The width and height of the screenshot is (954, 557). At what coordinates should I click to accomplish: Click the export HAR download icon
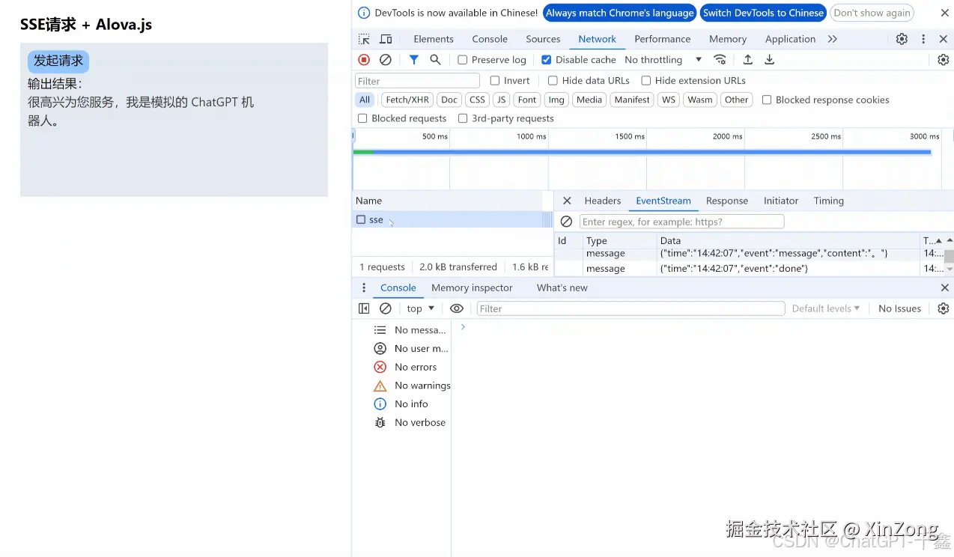(769, 60)
